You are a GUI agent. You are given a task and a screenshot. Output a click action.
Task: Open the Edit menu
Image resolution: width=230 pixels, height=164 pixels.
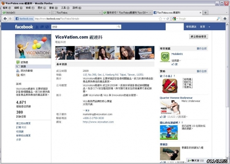[18, 8]
